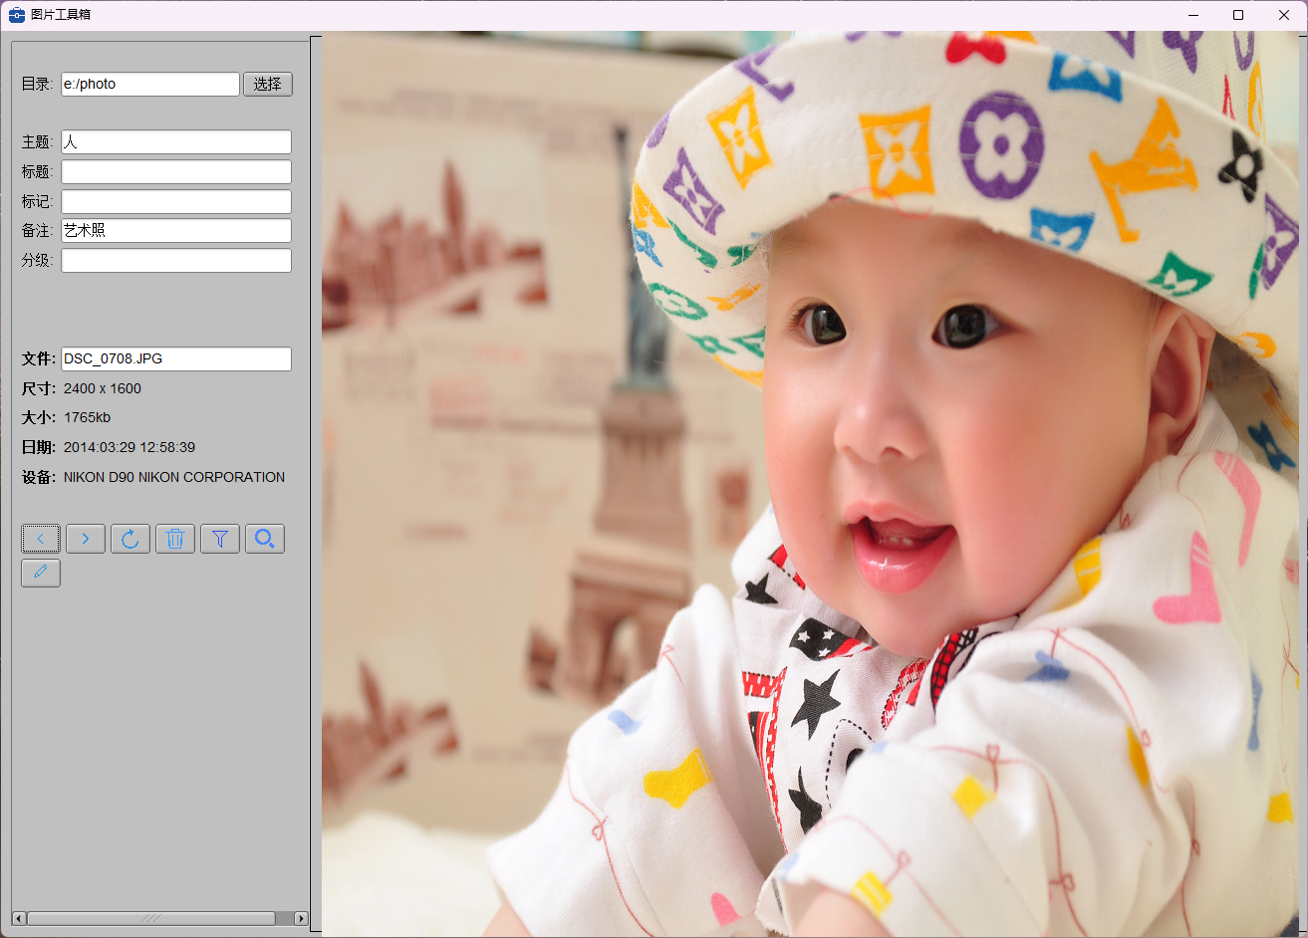Click the magnifier search icon
Screen dimensions: 1308x938
(265, 539)
